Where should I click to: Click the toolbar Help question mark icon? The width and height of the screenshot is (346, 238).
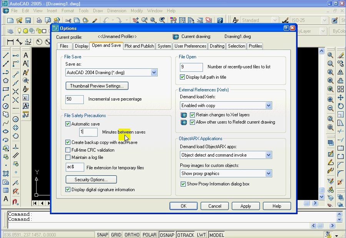coord(220,20)
